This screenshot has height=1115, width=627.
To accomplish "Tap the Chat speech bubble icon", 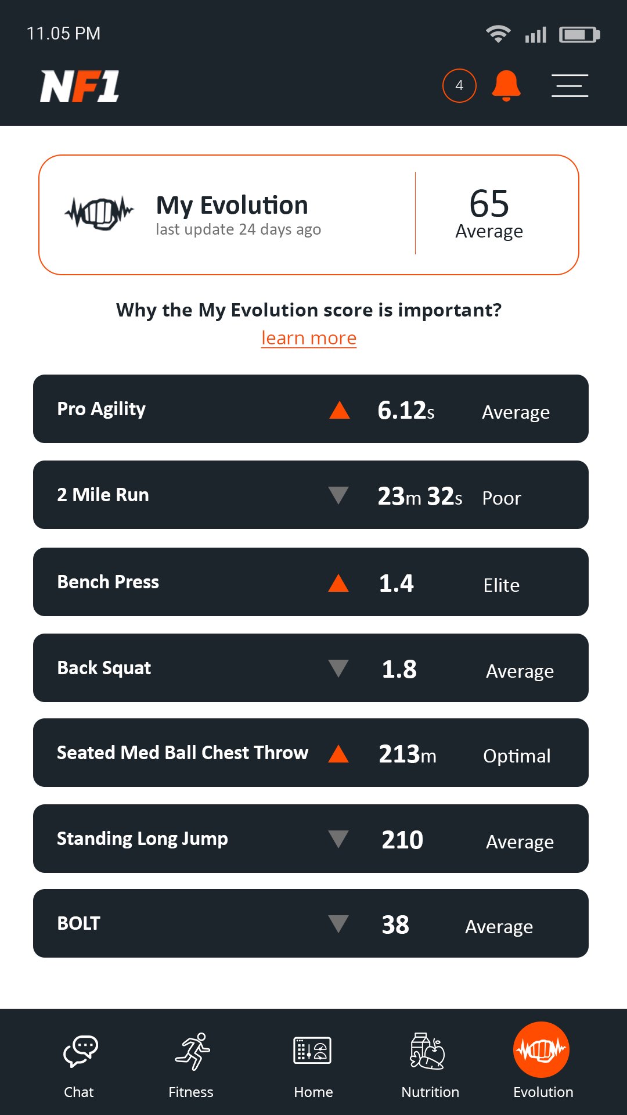I will coord(80,1051).
